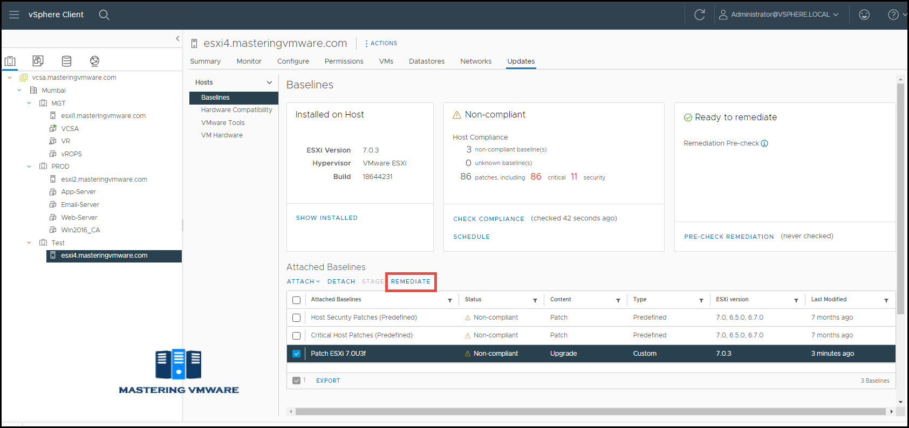Check Critical Host Patches baseline checkbox
Screen dimensions: 909x428
coord(296,336)
